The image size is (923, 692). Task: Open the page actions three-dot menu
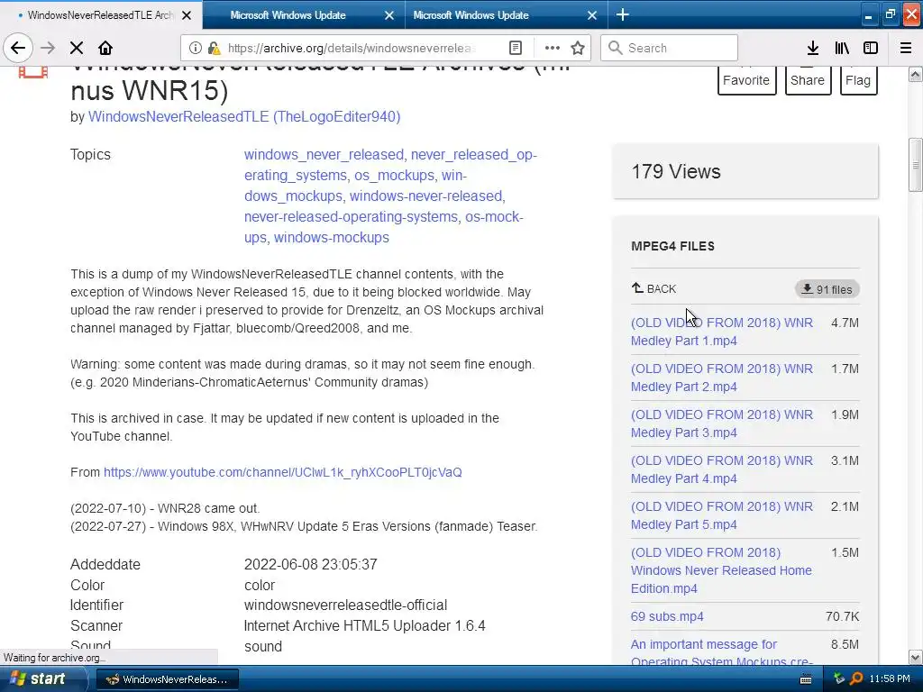[553, 49]
